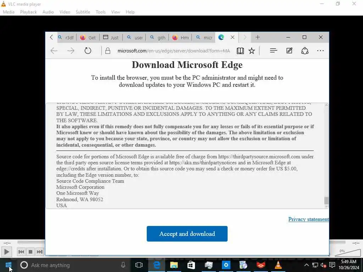The image size is (363, 272).
Task: Switch to the 'Just' browser tab
Action: coord(111,38)
